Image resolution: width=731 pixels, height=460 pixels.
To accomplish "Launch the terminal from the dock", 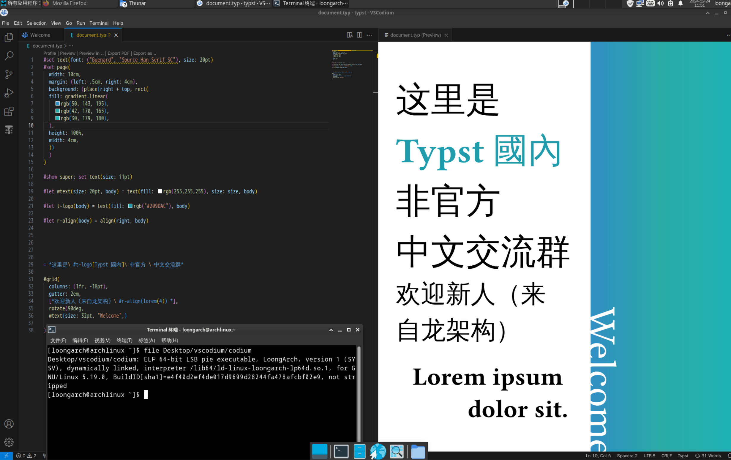I will (341, 451).
